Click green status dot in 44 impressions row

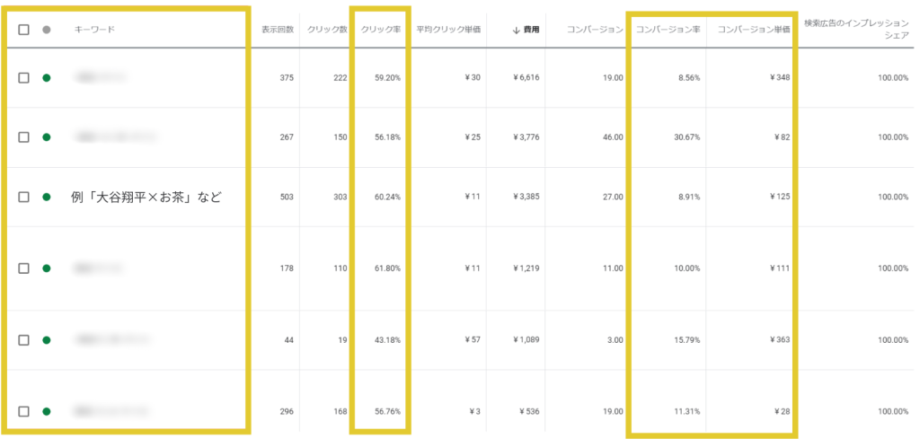click(46, 339)
